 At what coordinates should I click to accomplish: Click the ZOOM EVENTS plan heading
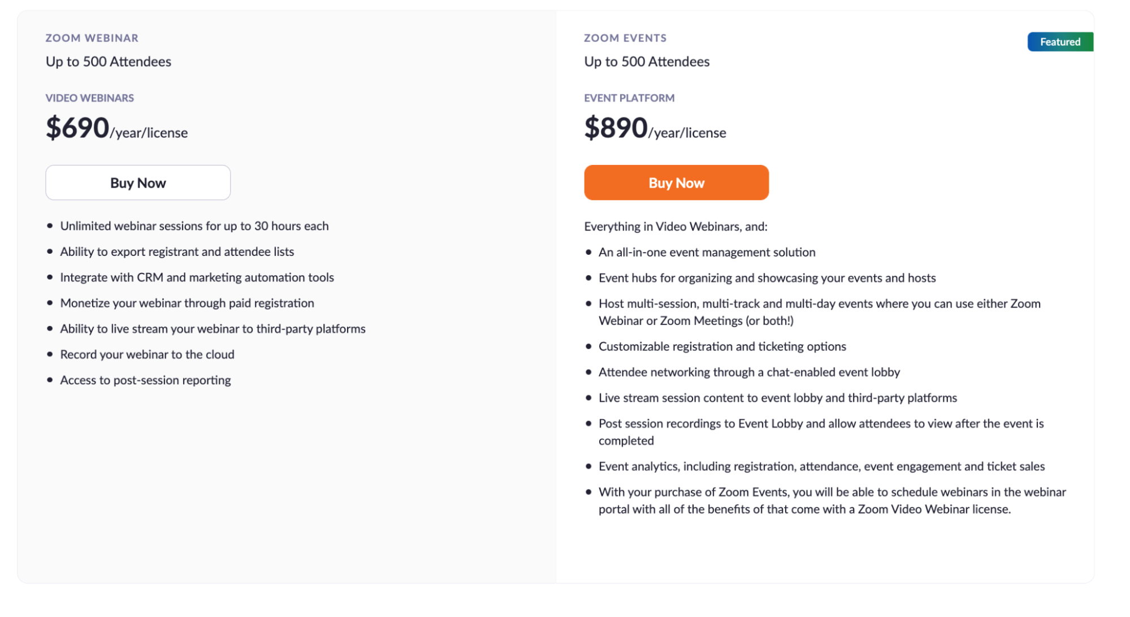click(625, 38)
